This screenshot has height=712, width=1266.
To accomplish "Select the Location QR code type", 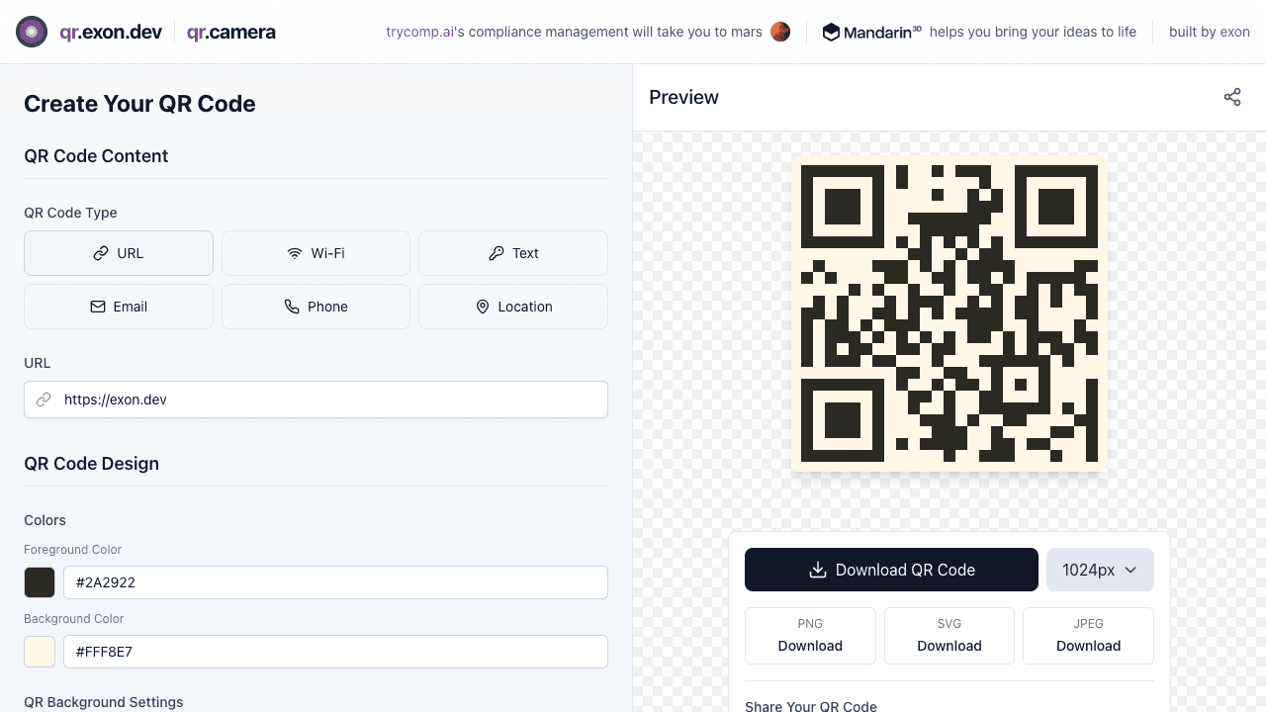I will (513, 307).
